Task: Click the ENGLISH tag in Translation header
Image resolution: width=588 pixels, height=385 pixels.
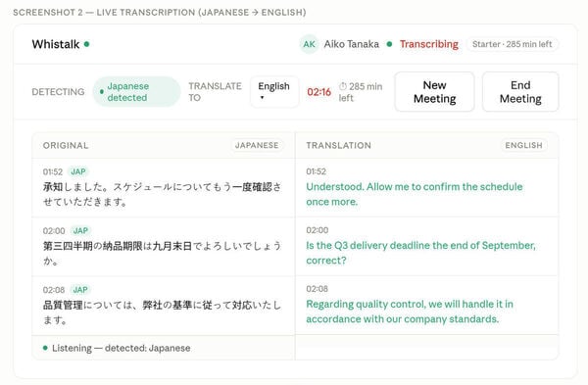Action: click(523, 145)
